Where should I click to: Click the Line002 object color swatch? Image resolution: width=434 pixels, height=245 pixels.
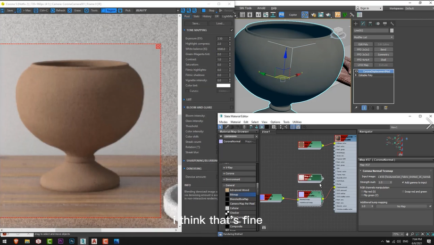tap(392, 31)
